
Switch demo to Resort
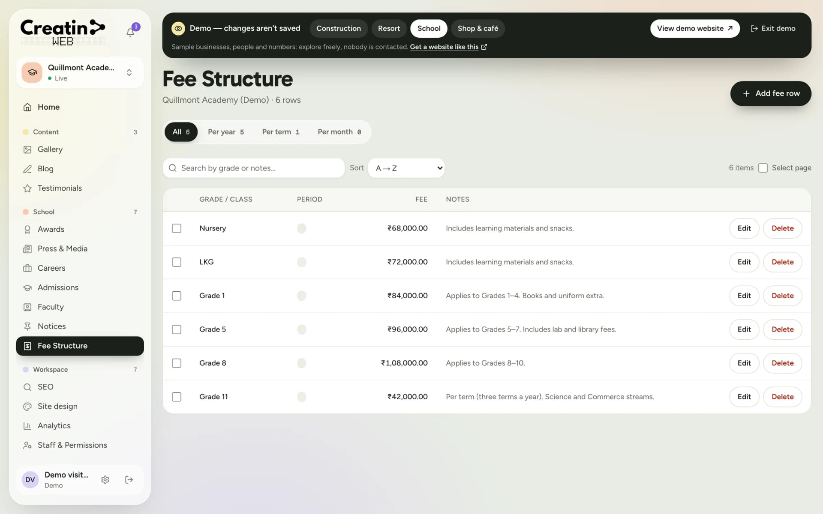(389, 28)
